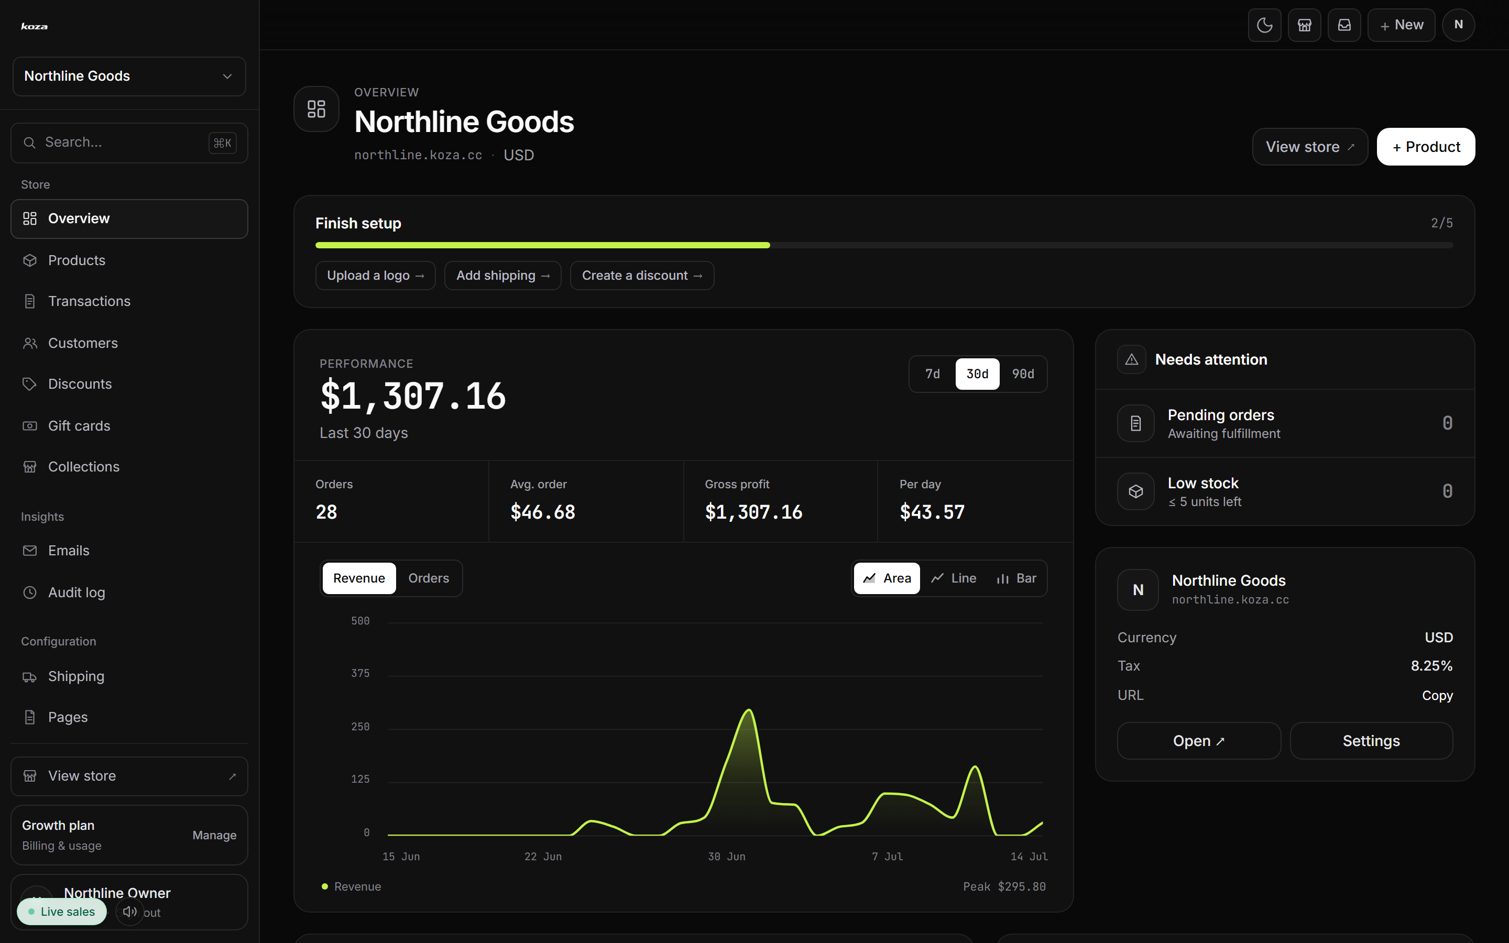This screenshot has width=1509, height=943.
Task: Select the Area chart type
Action: (x=887, y=578)
